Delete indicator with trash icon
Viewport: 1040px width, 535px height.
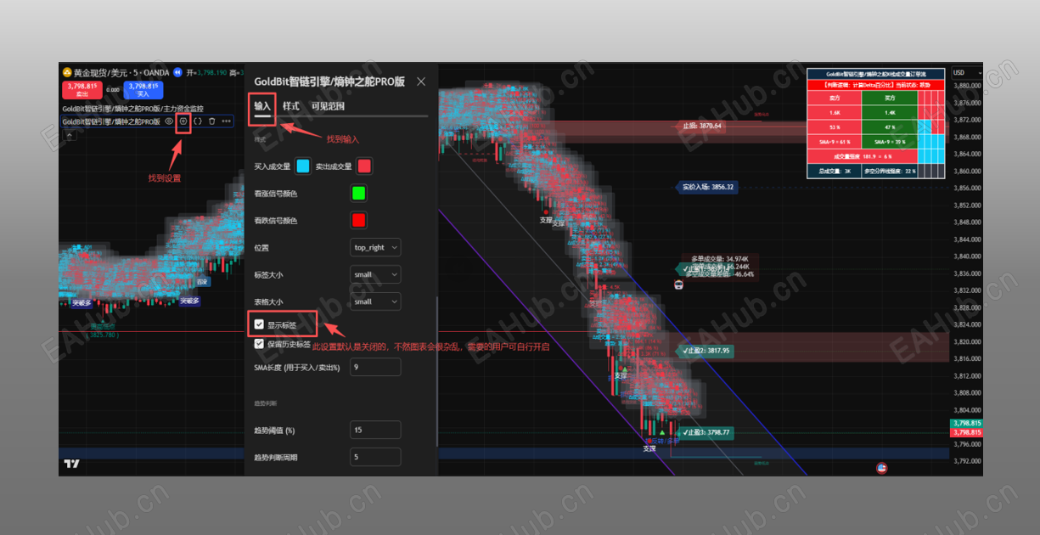[211, 121]
